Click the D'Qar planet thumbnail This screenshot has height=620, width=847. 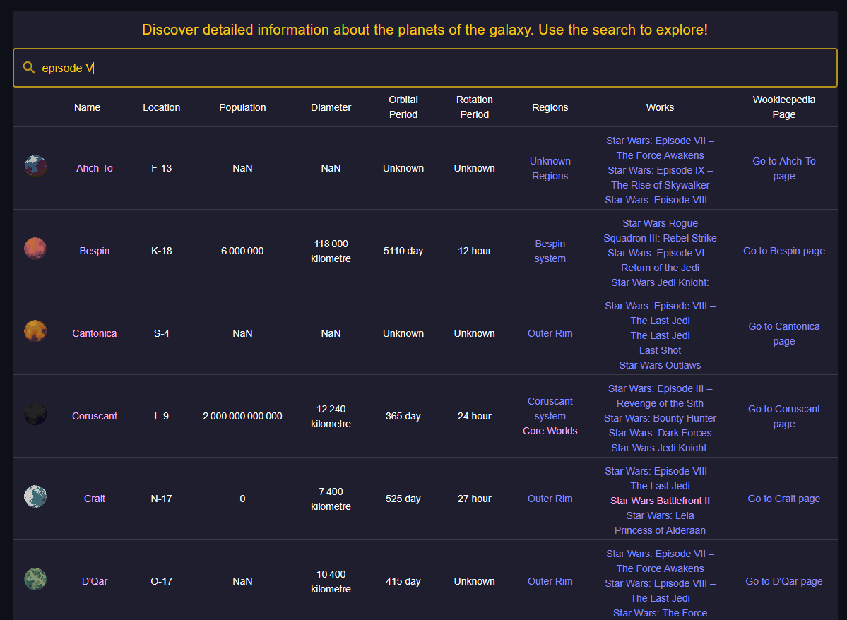click(35, 580)
